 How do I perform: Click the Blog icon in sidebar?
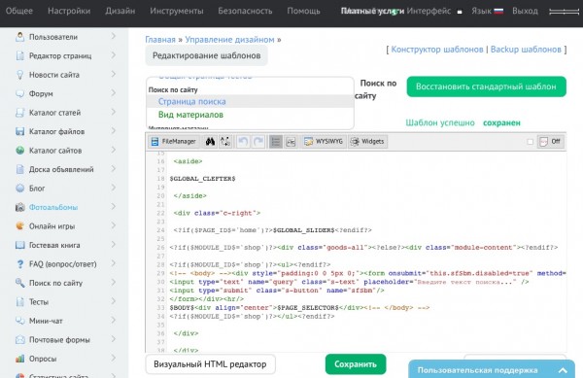click(20, 189)
